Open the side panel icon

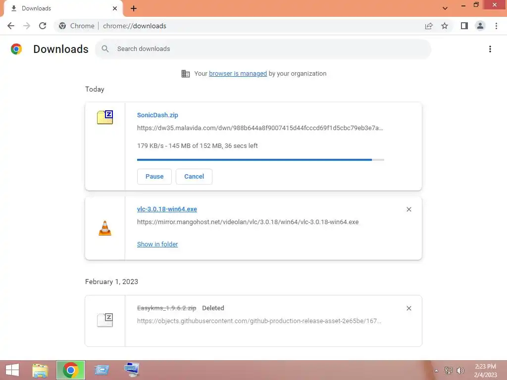tap(464, 26)
